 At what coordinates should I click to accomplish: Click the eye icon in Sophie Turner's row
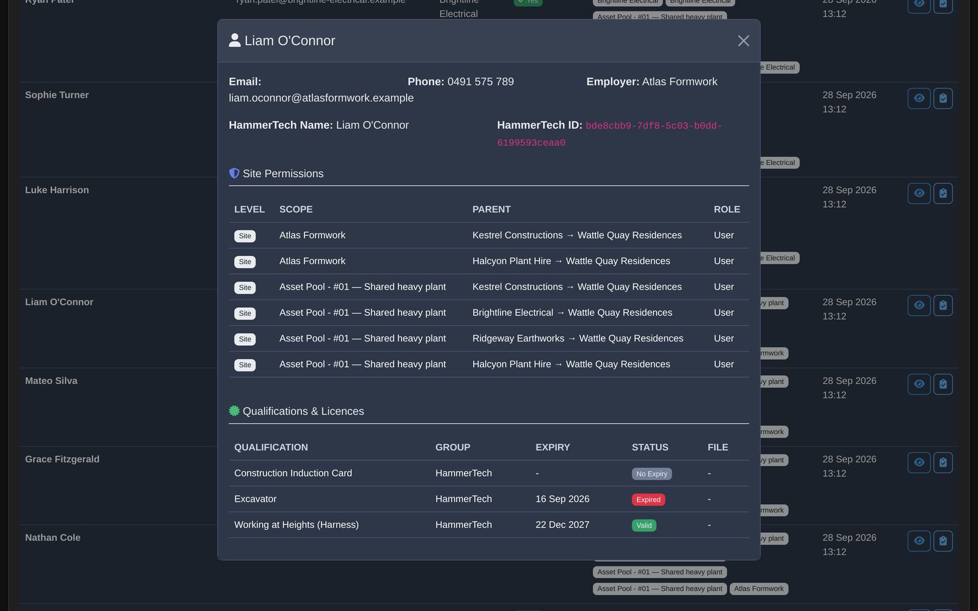(919, 98)
